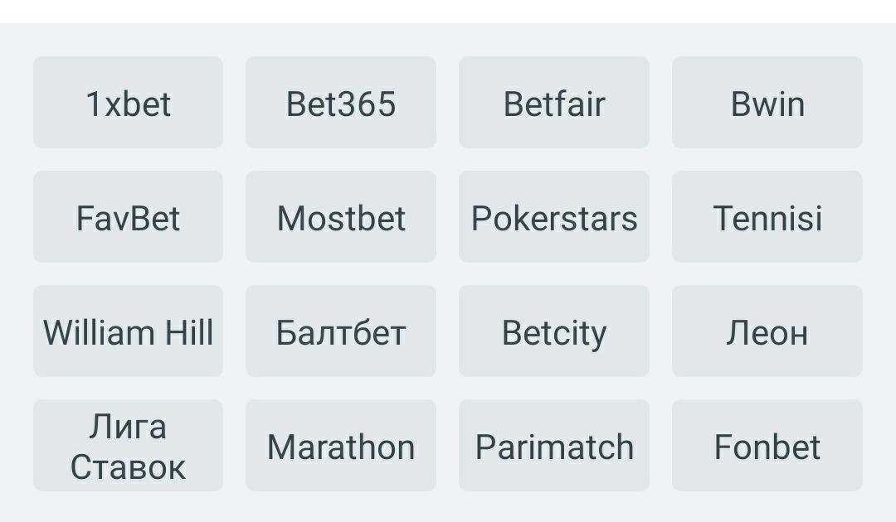The width and height of the screenshot is (896, 522).
Task: Click the Bwin option
Action: (767, 103)
